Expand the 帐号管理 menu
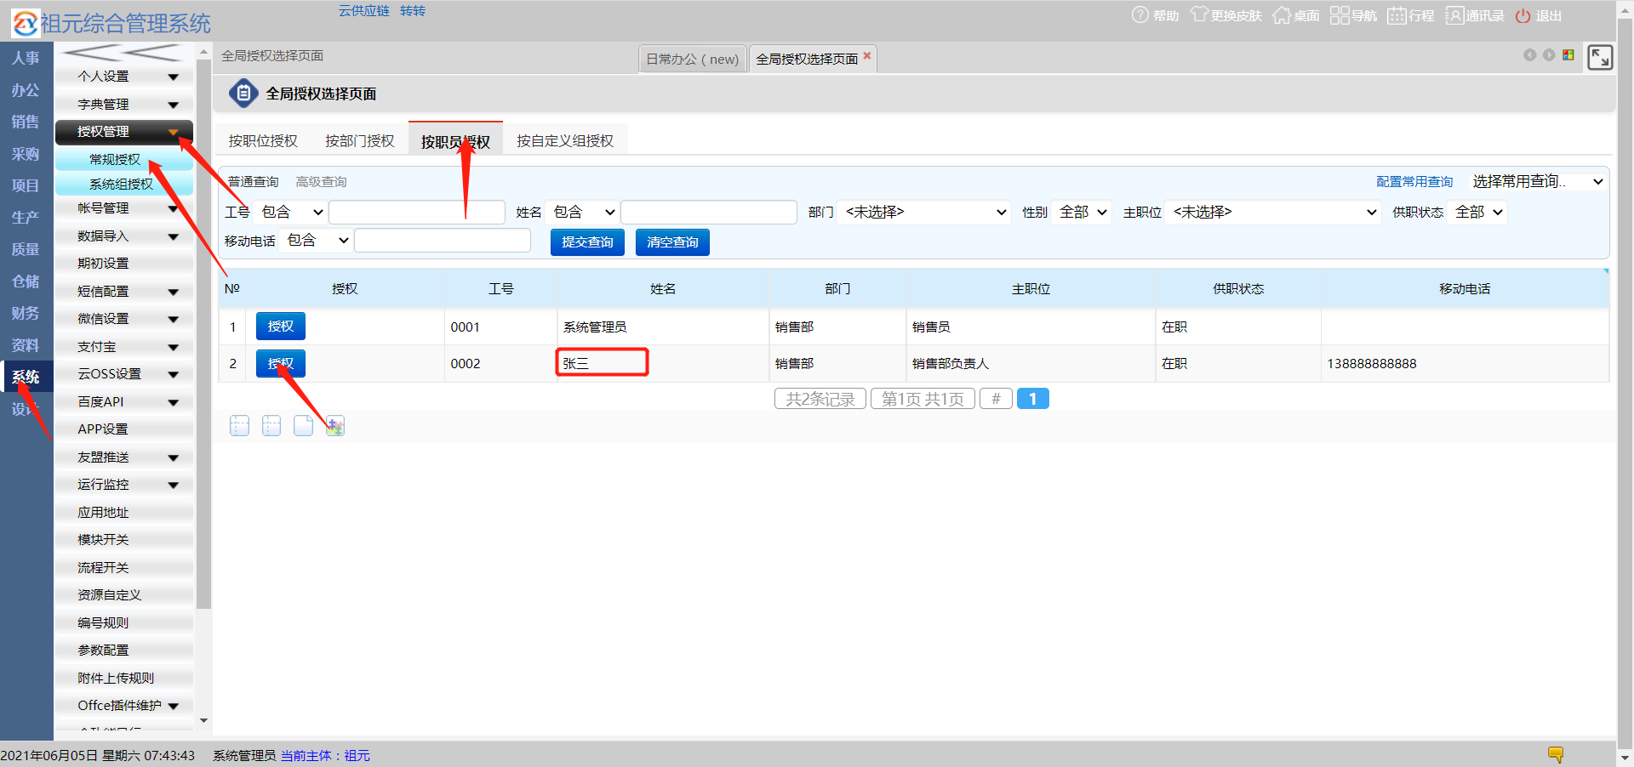This screenshot has height=767, width=1634. tap(124, 208)
